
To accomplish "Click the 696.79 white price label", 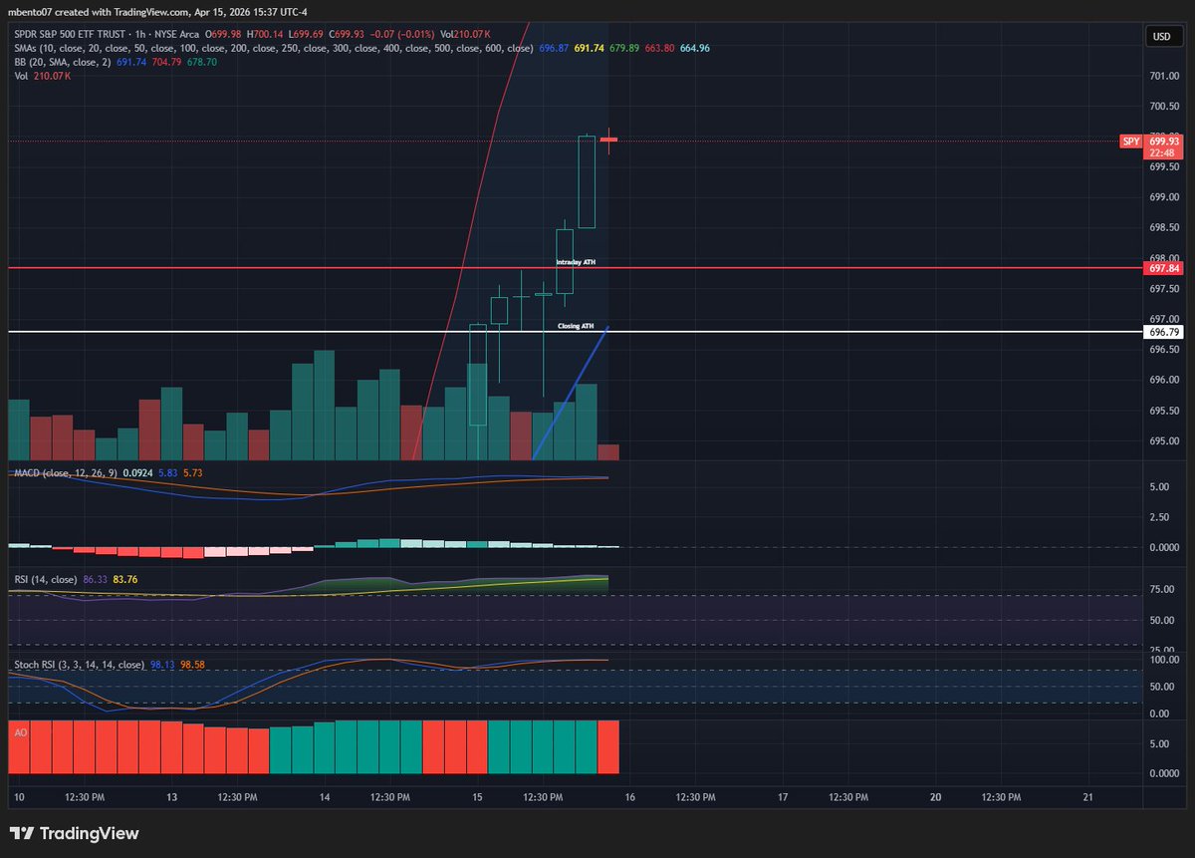I will (1163, 331).
